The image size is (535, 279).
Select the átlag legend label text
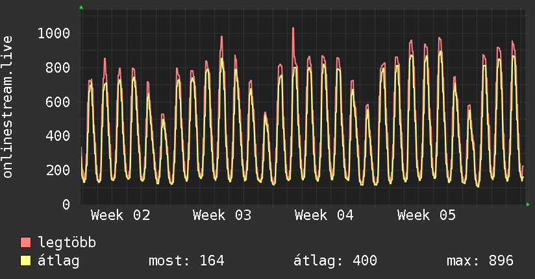(58, 261)
